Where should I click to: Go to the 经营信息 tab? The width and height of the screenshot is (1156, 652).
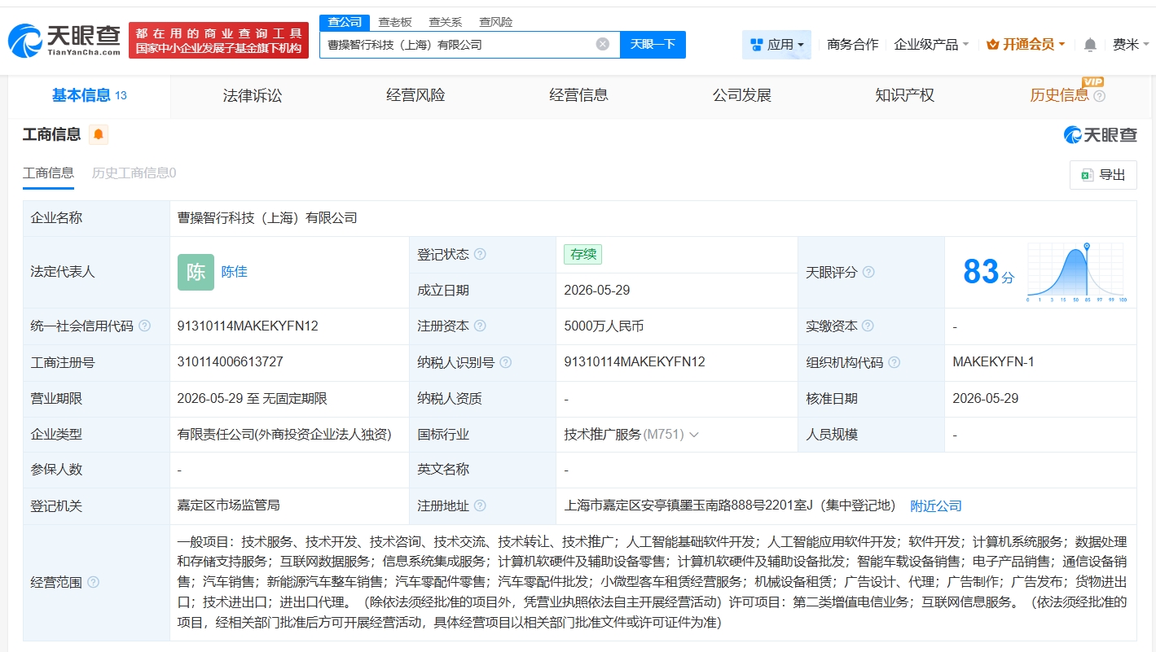(x=578, y=96)
